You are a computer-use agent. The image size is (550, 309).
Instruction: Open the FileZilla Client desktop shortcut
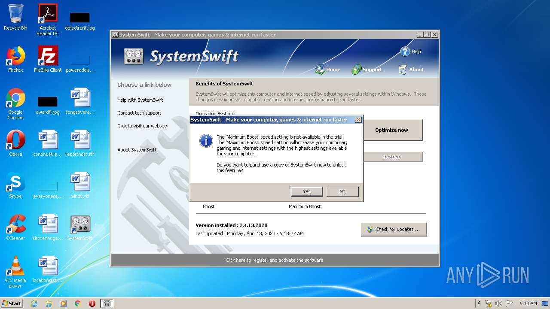coord(48,59)
